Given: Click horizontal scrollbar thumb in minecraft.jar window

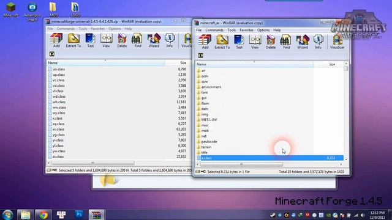Looking at the screenshot, I should click(241, 164).
